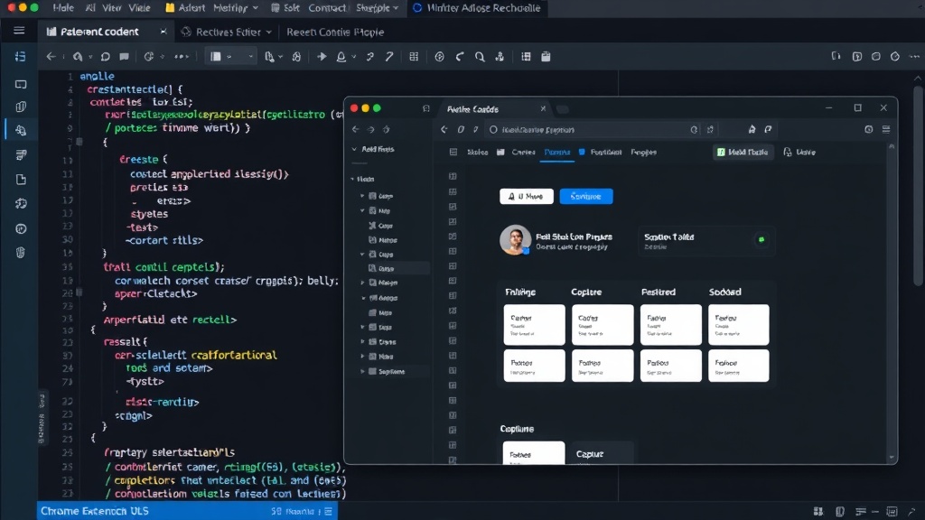Click the speech bubble outline icon in the editor toolbar

pos(105,57)
